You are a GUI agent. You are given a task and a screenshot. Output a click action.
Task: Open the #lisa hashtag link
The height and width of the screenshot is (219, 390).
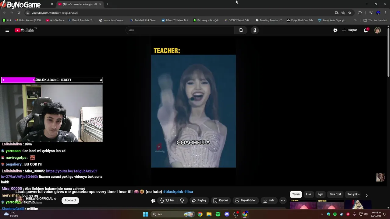[x=189, y=192]
